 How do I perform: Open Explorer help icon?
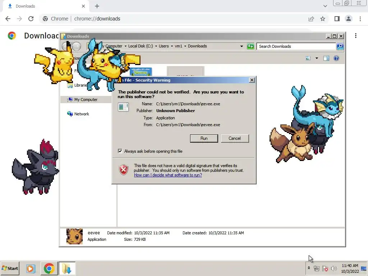pos(336,58)
